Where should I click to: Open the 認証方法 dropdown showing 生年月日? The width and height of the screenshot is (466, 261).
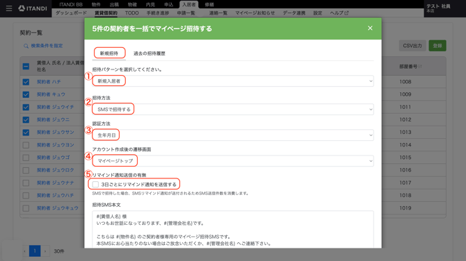tap(233, 135)
